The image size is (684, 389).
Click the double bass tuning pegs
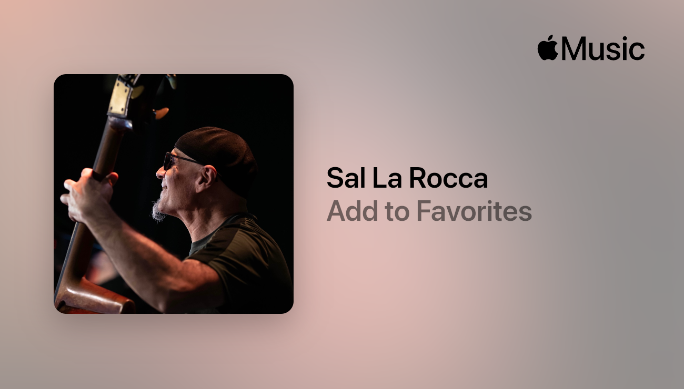(143, 96)
